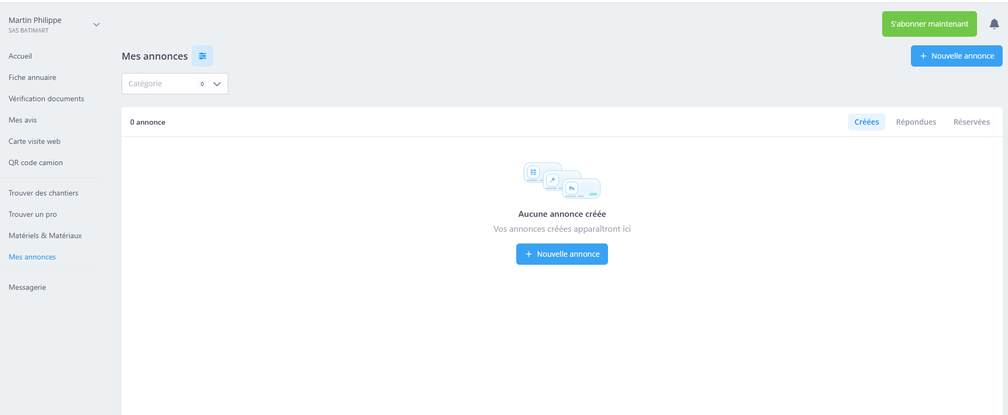Select the Créées tab
1008x415 pixels.
click(x=867, y=122)
